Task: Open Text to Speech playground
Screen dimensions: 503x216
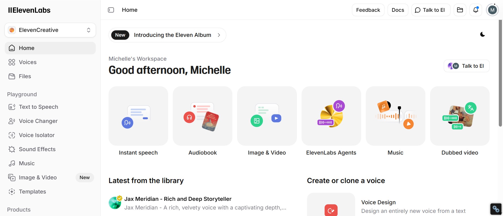Action: [x=50, y=107]
